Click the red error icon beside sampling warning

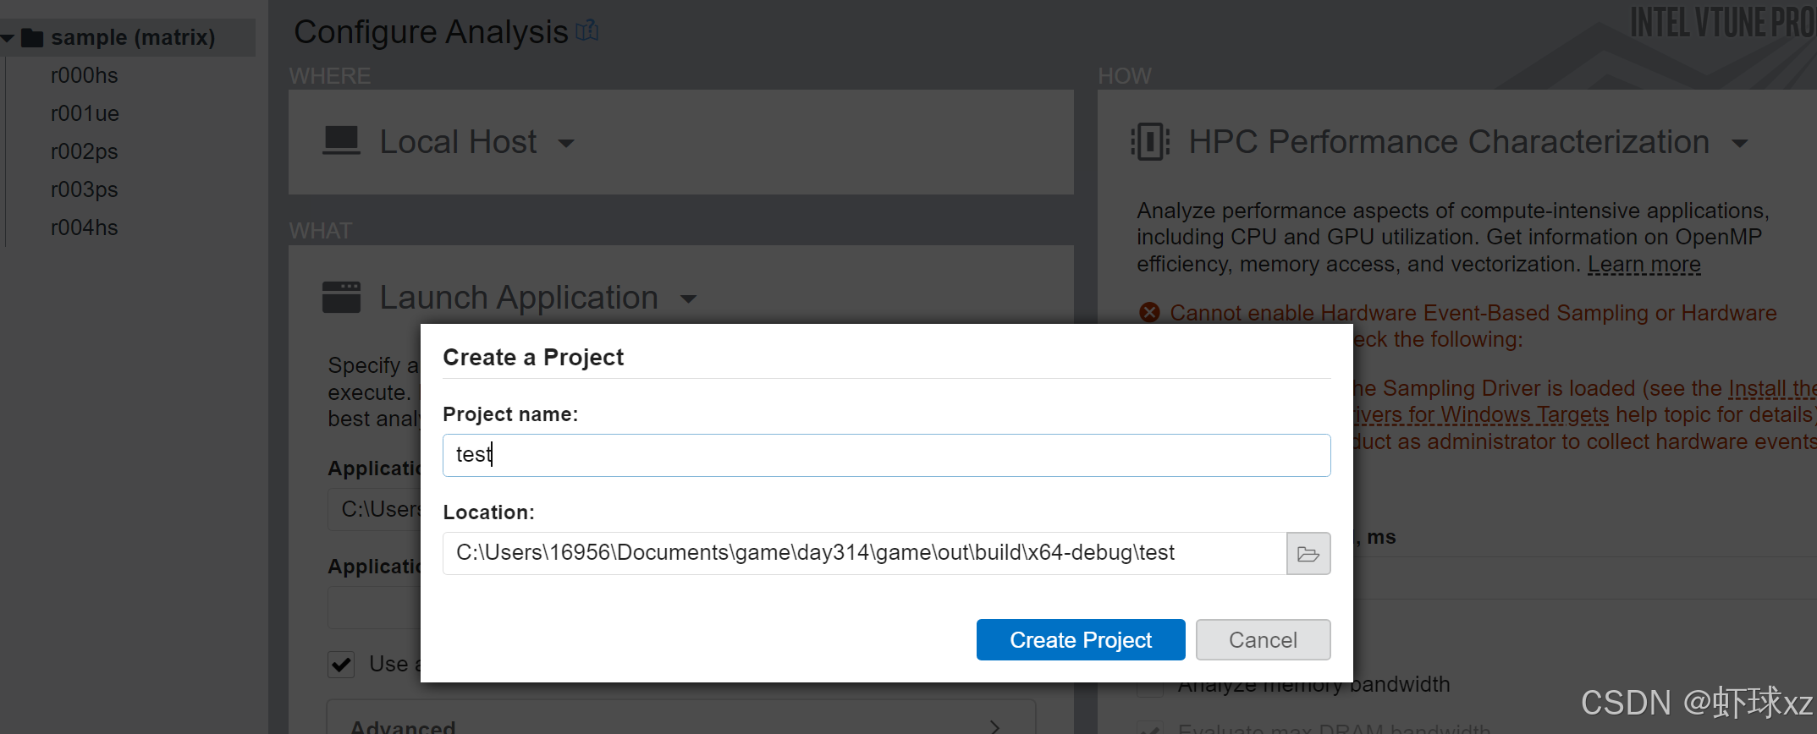pyautogui.click(x=1149, y=313)
